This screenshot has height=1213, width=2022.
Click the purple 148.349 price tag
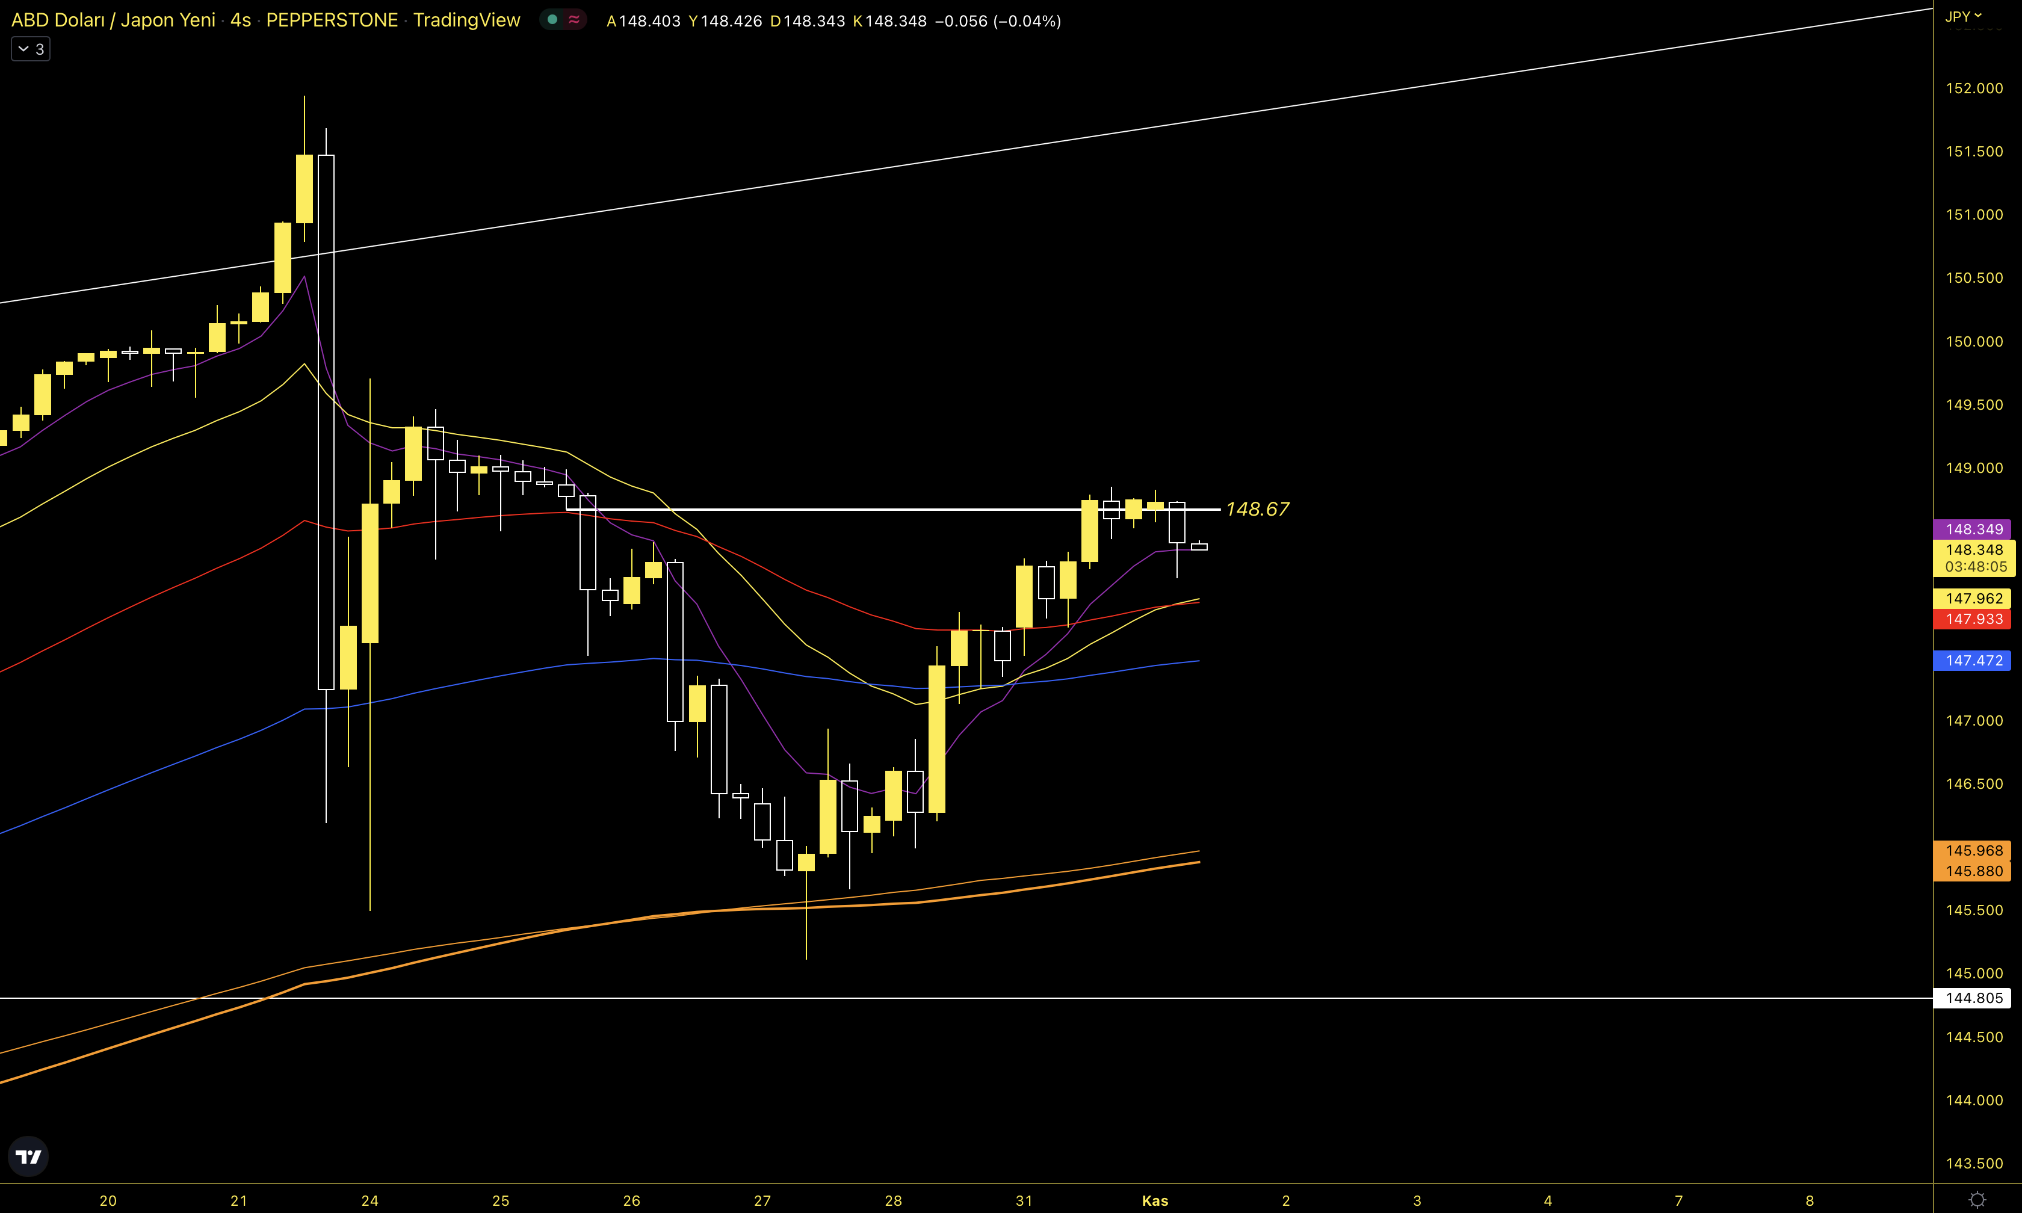point(1973,529)
